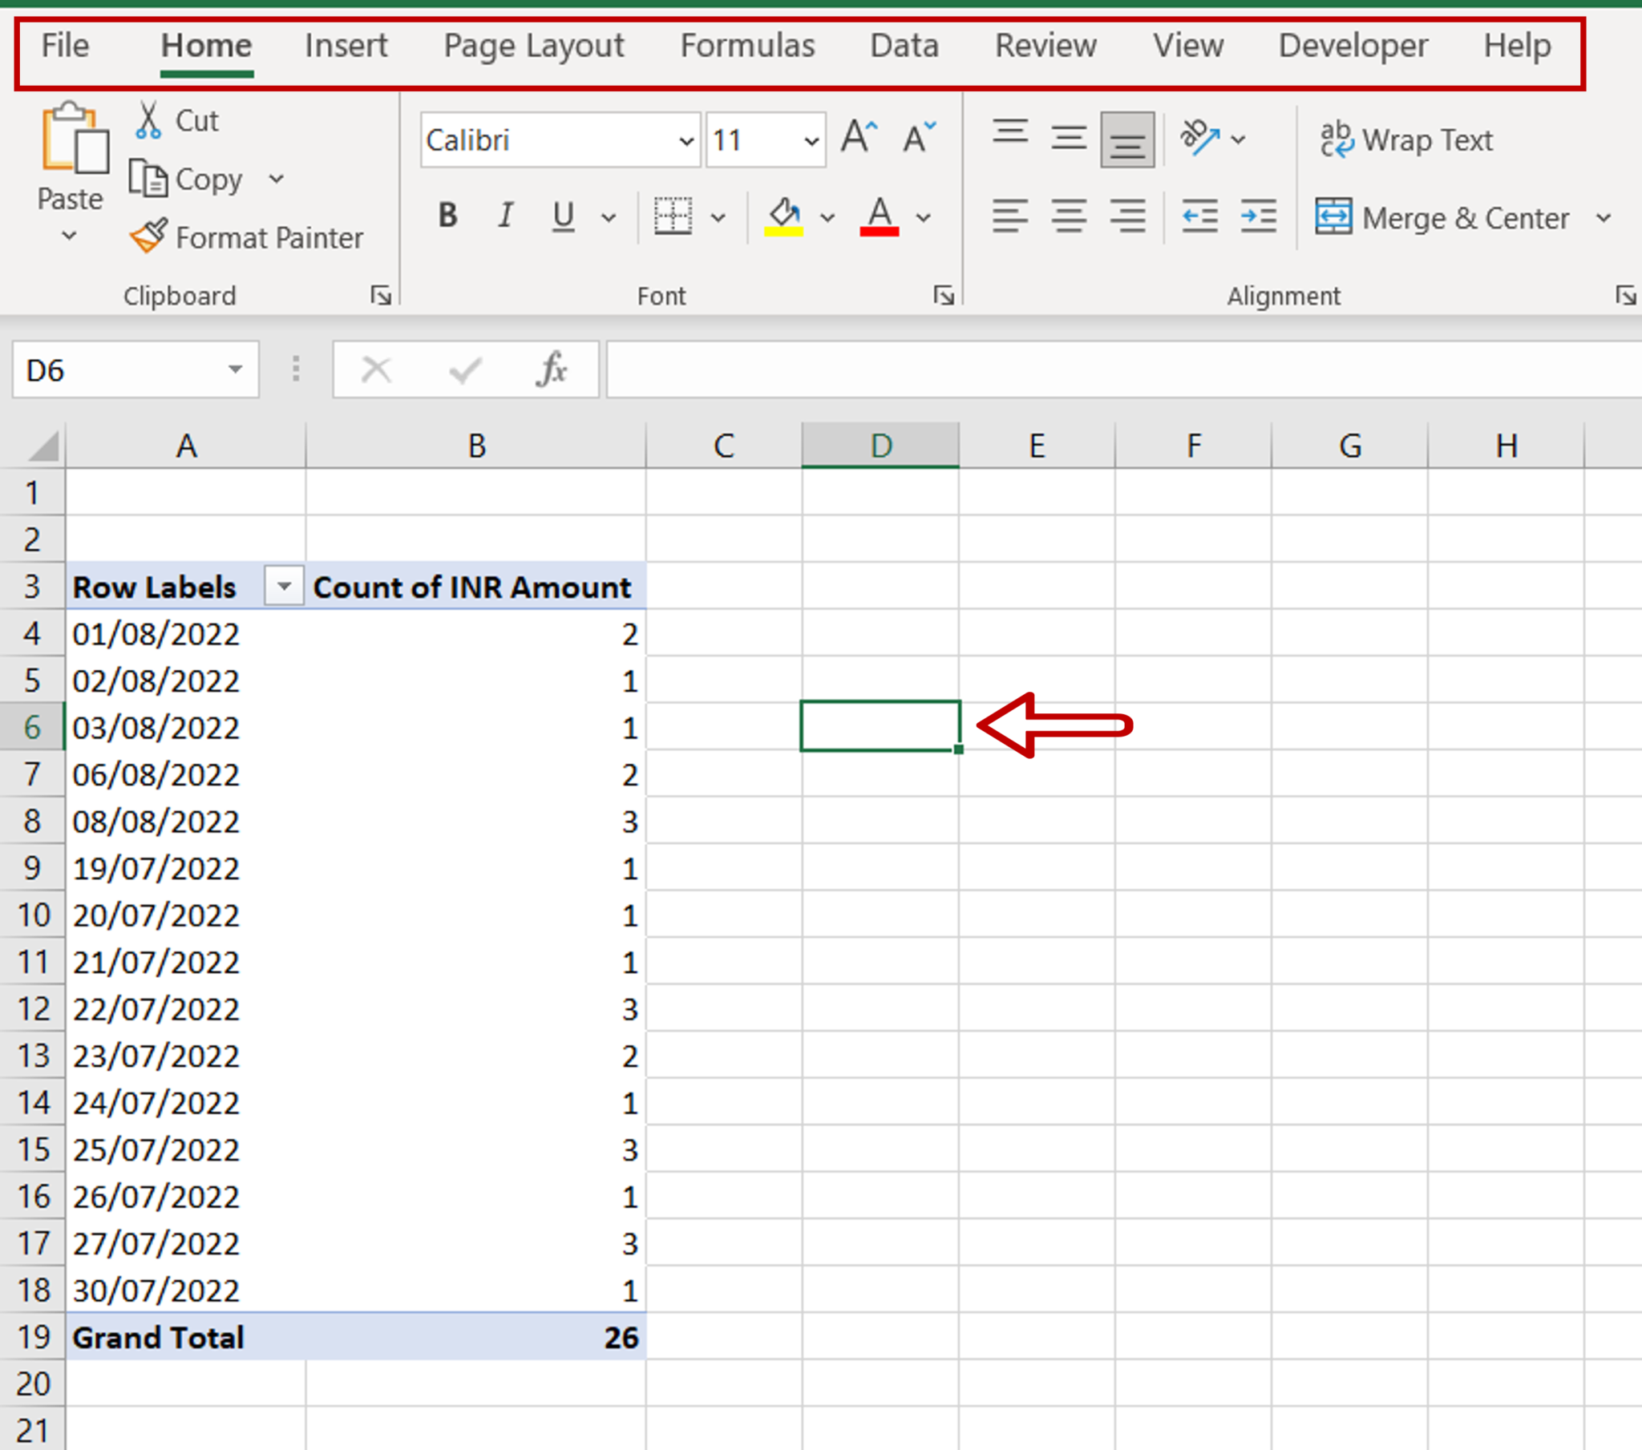Click the Increase Indent icon
Viewport: 1642px width, 1450px height.
pos(1258,216)
